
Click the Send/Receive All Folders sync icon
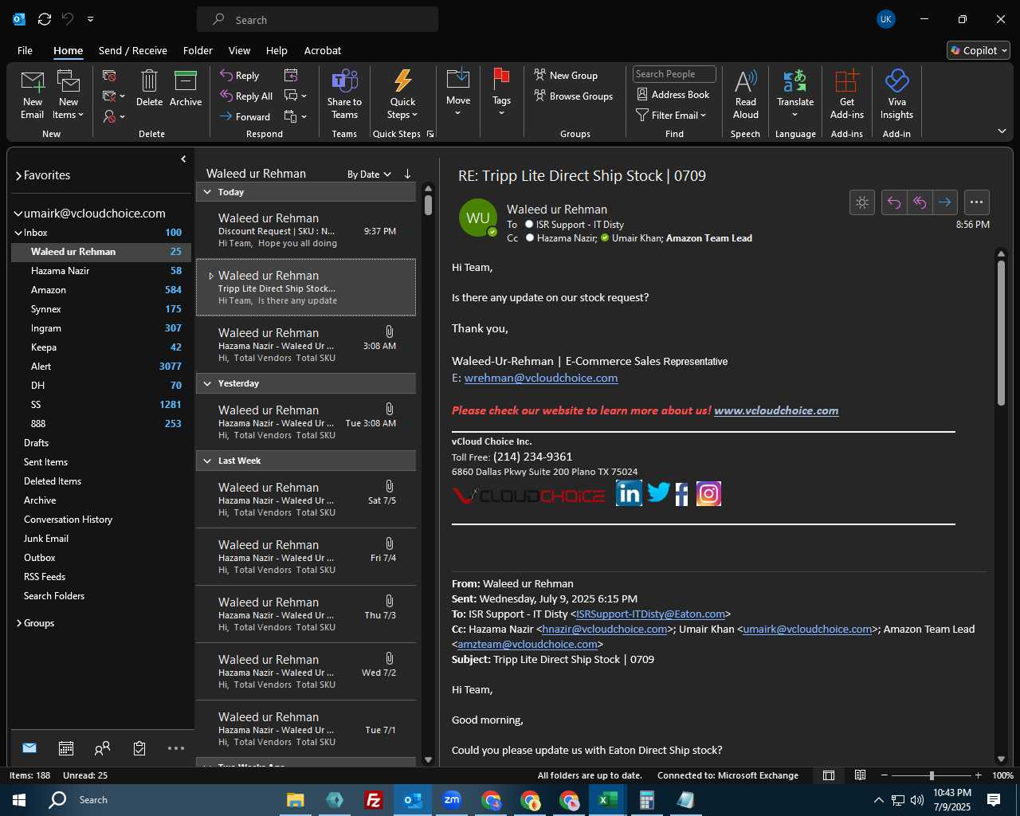click(x=45, y=19)
